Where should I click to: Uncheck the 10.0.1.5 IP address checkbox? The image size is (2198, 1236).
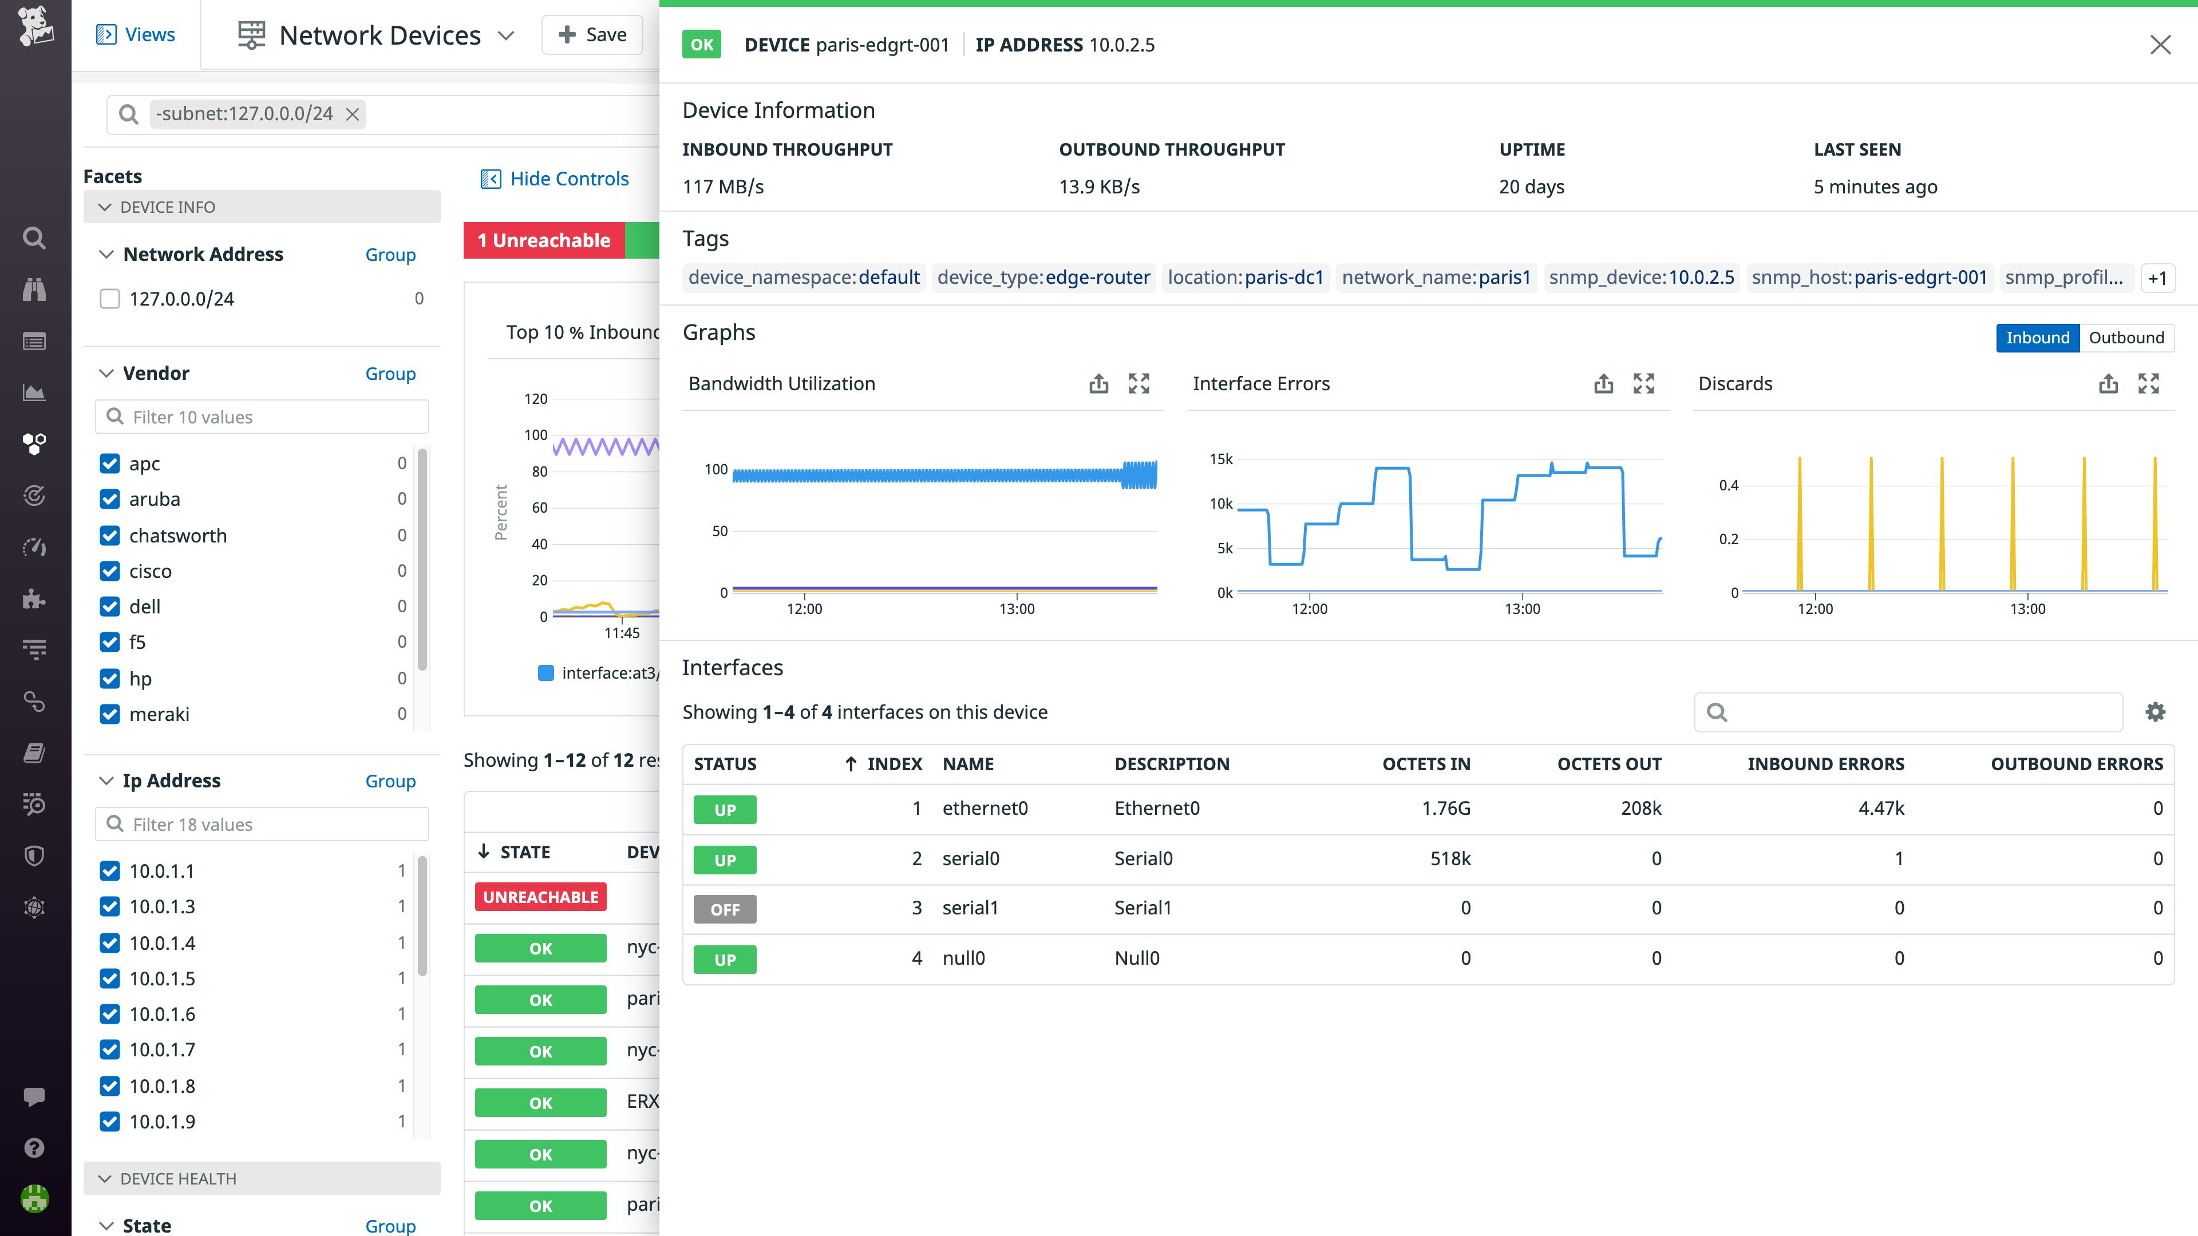[110, 978]
